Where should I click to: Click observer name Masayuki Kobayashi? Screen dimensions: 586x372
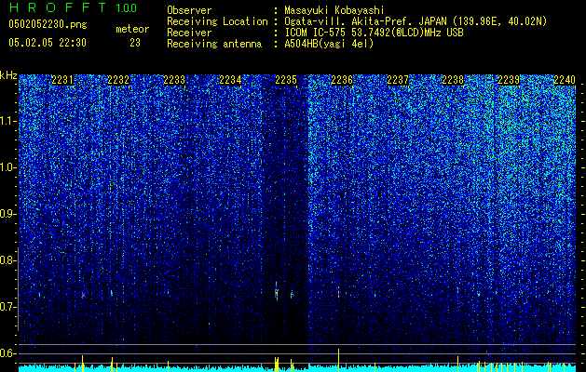coord(334,11)
